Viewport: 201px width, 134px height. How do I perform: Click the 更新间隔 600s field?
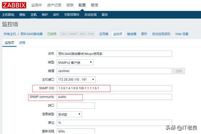(76, 131)
